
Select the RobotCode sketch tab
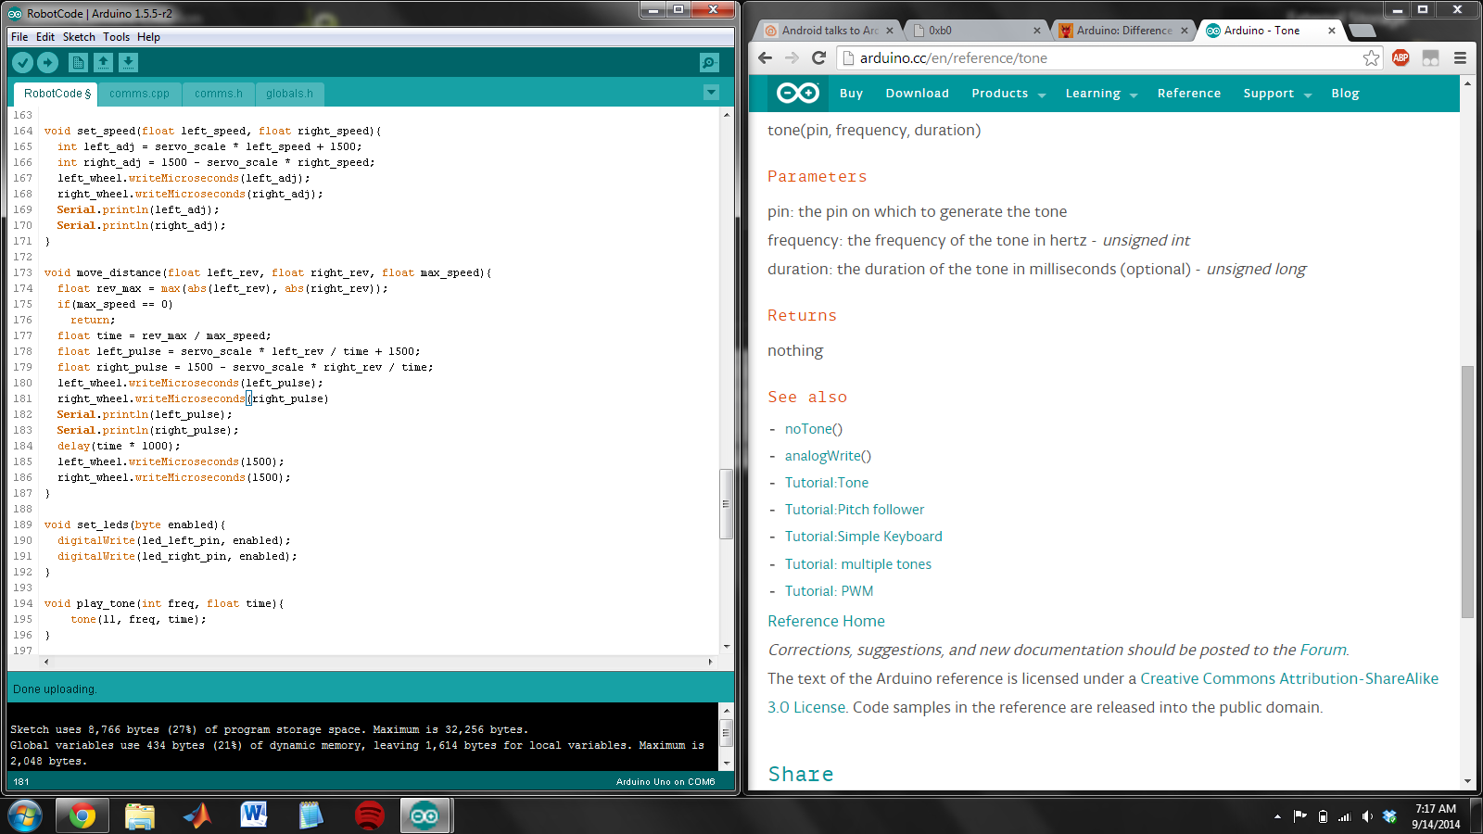pos(57,94)
